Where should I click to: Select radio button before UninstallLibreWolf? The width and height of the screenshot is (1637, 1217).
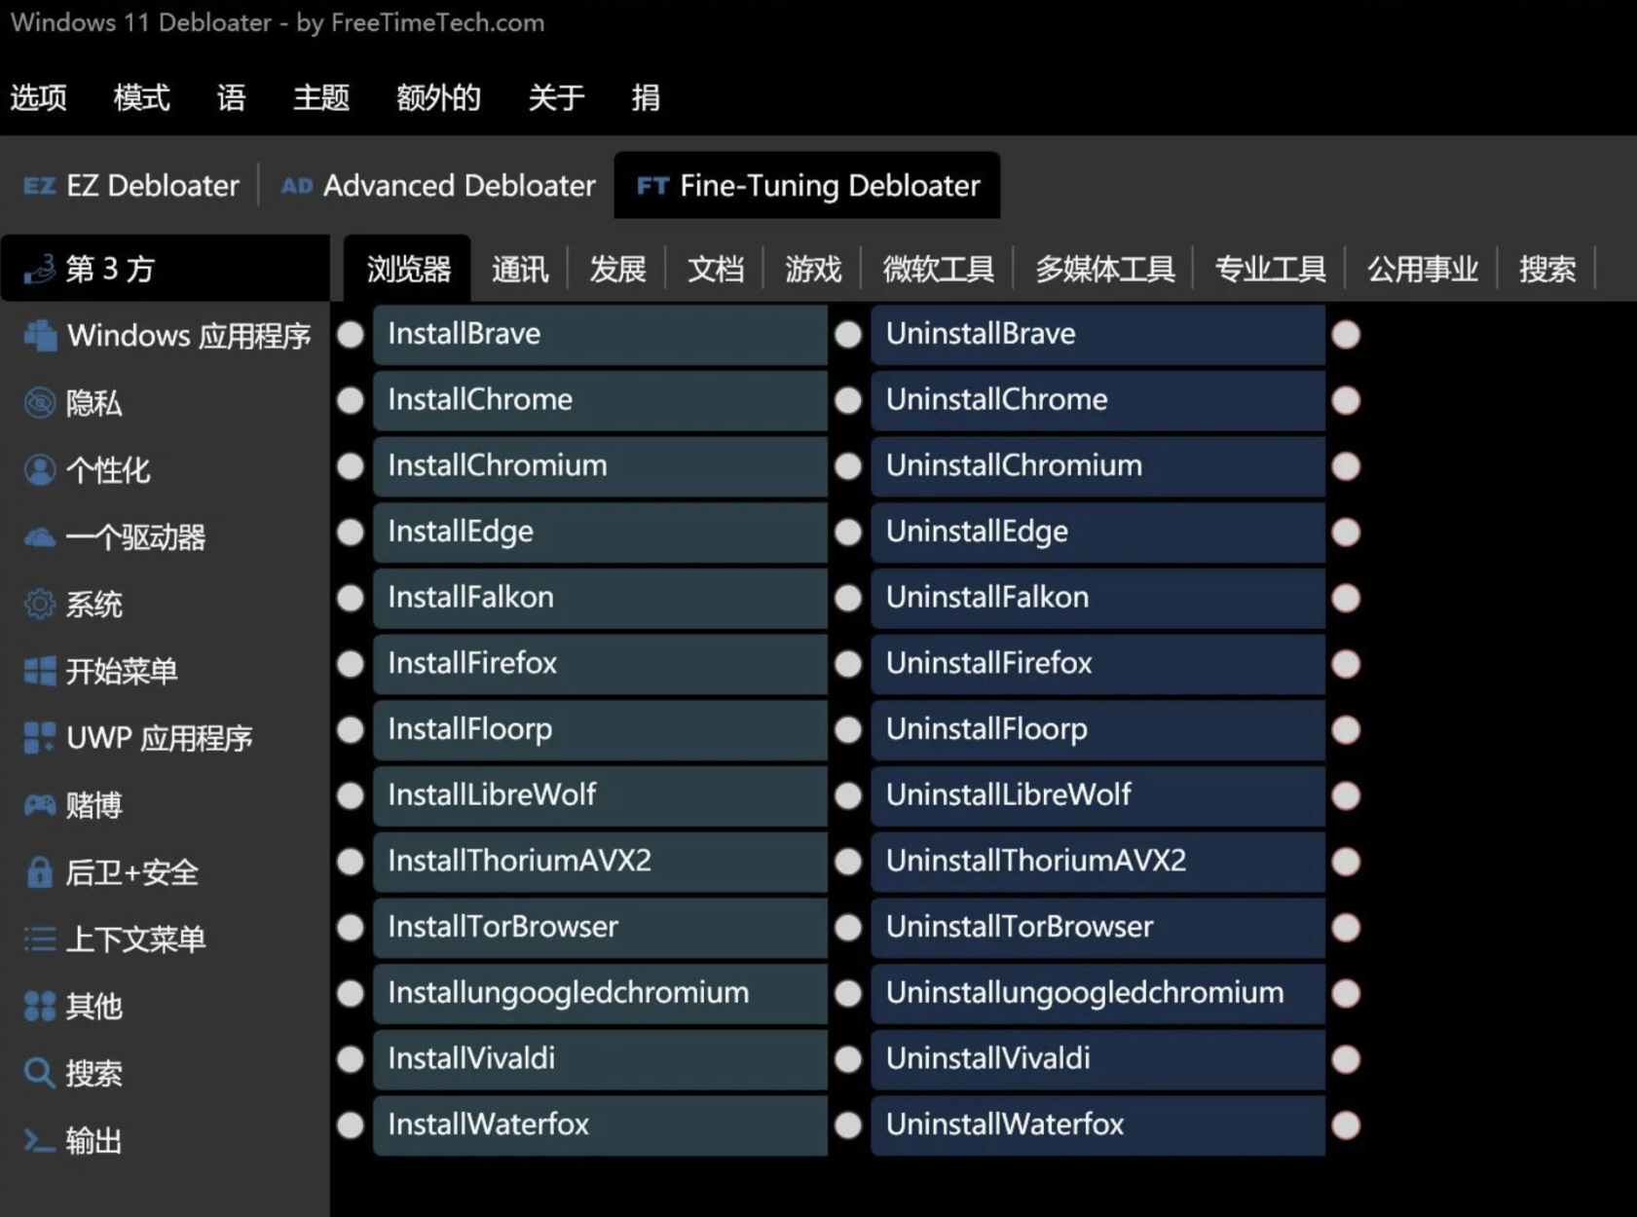tap(848, 795)
